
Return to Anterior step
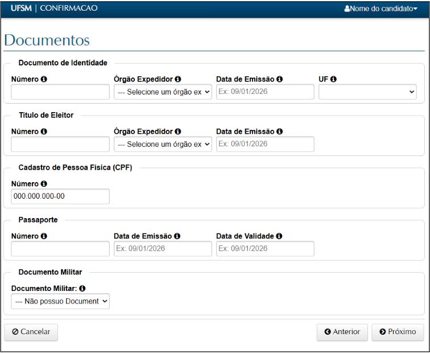coord(342,332)
